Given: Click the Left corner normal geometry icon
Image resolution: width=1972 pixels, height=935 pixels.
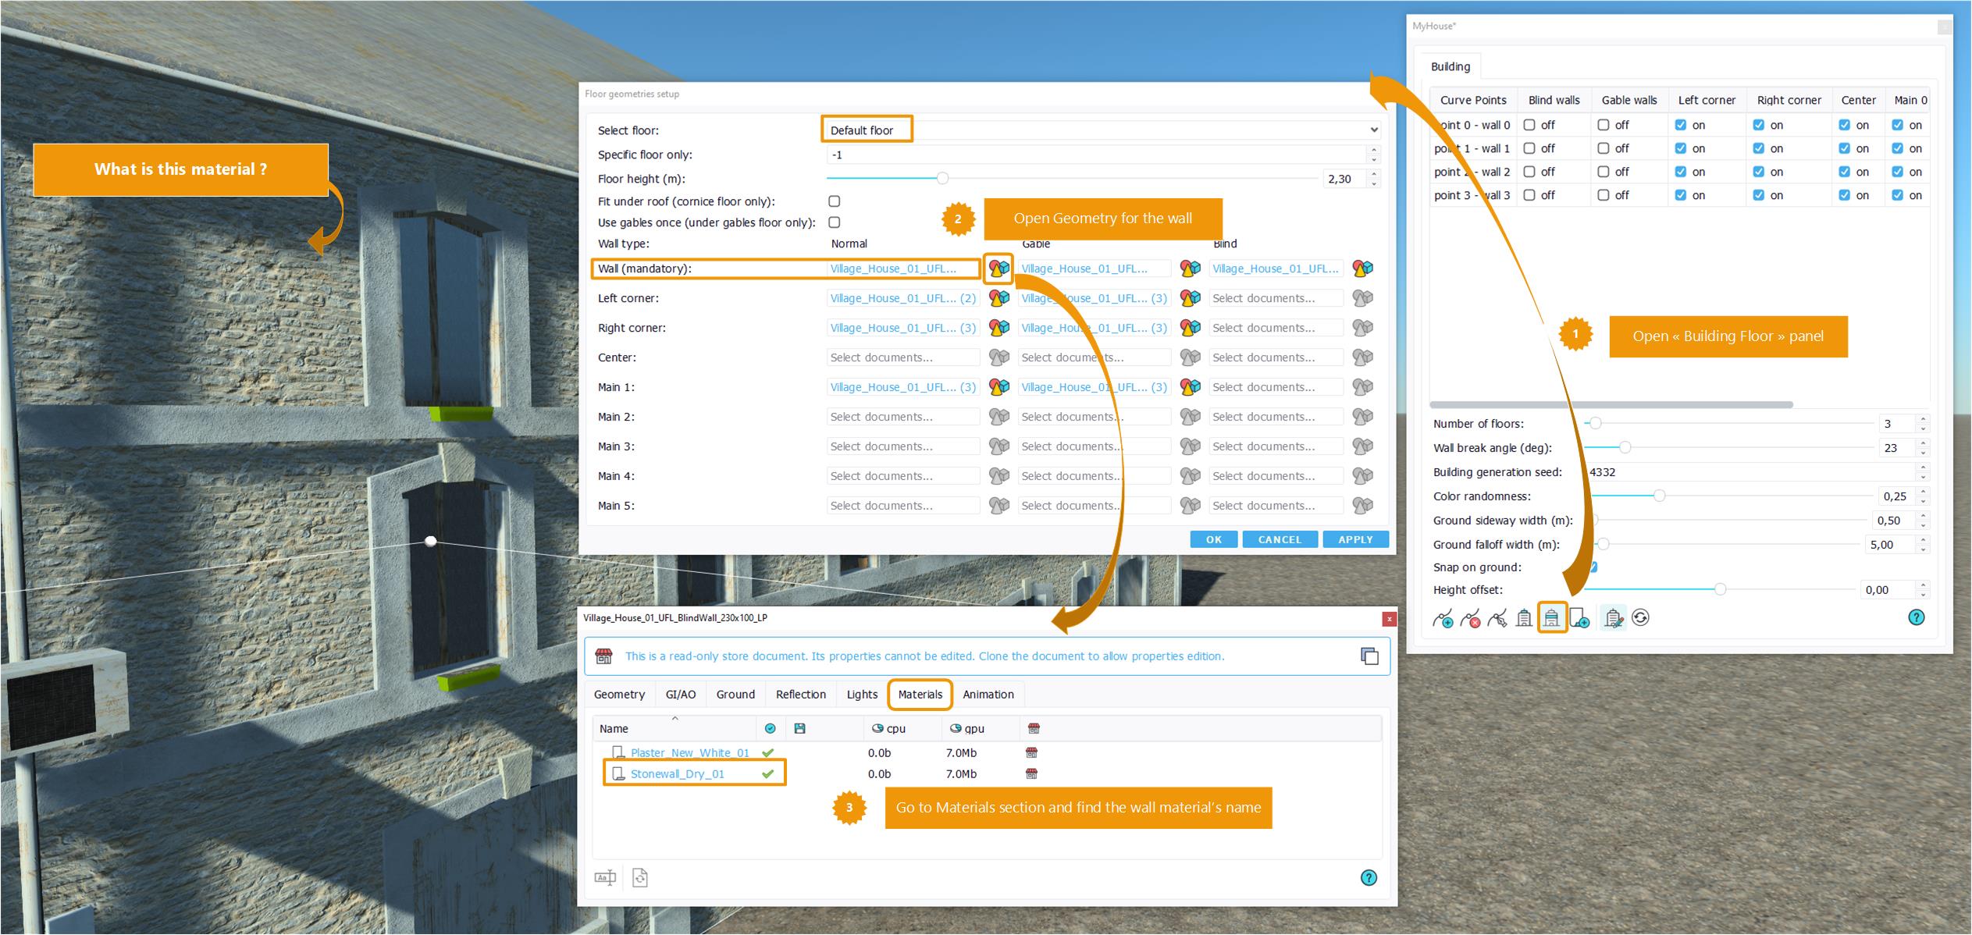Looking at the screenshot, I should click(998, 298).
